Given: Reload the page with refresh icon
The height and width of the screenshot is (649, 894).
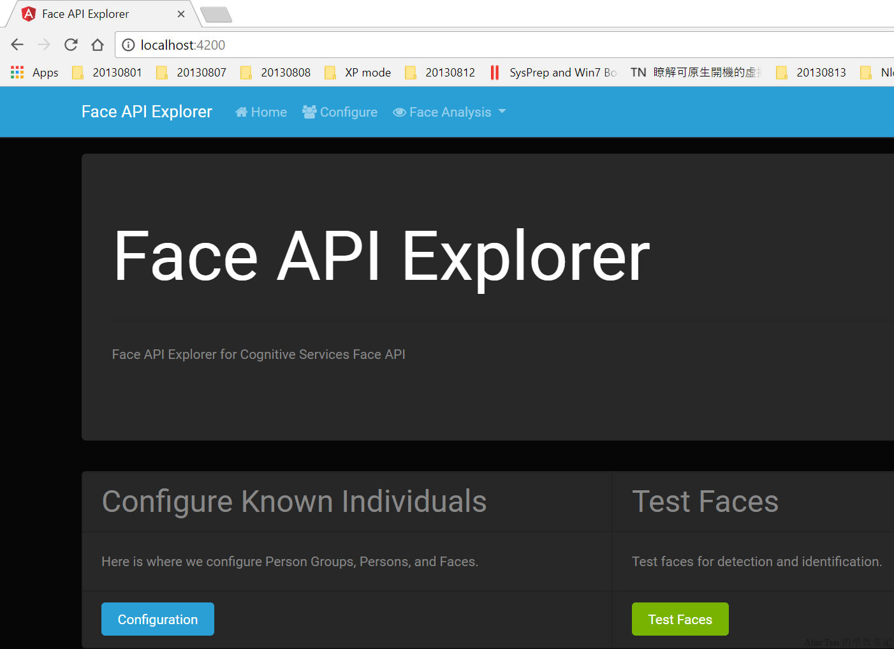Looking at the screenshot, I should (x=71, y=45).
